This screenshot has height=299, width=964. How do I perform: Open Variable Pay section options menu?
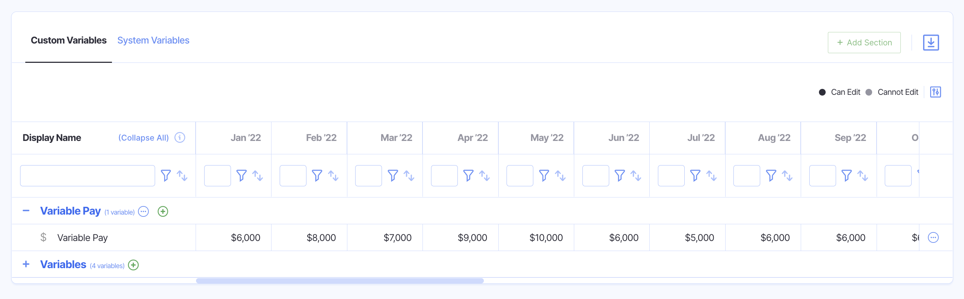point(143,212)
